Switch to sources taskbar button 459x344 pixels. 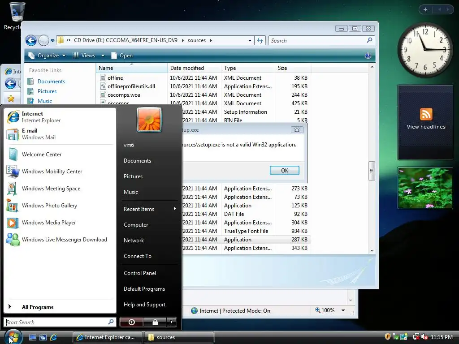pyautogui.click(x=179, y=337)
